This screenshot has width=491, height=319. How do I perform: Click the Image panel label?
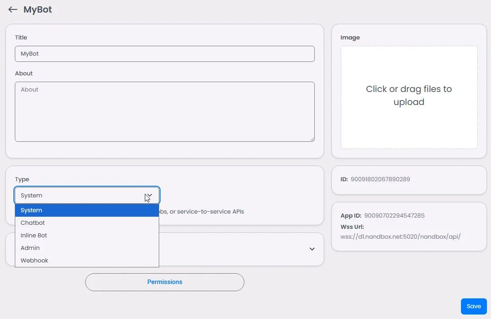pyautogui.click(x=350, y=38)
